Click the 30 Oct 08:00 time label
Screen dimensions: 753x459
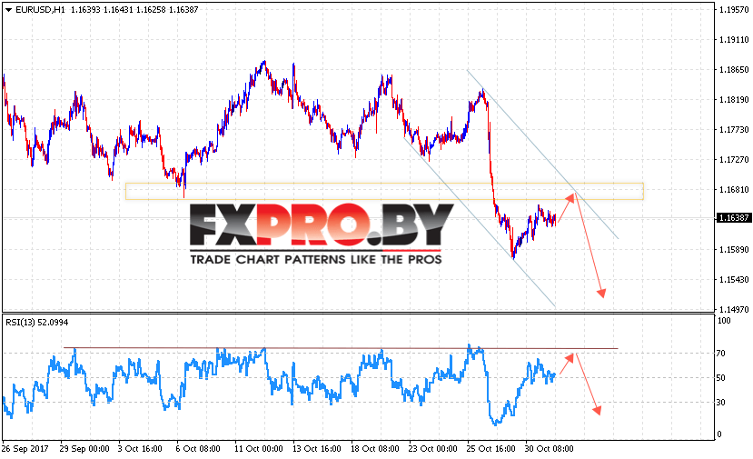point(549,449)
